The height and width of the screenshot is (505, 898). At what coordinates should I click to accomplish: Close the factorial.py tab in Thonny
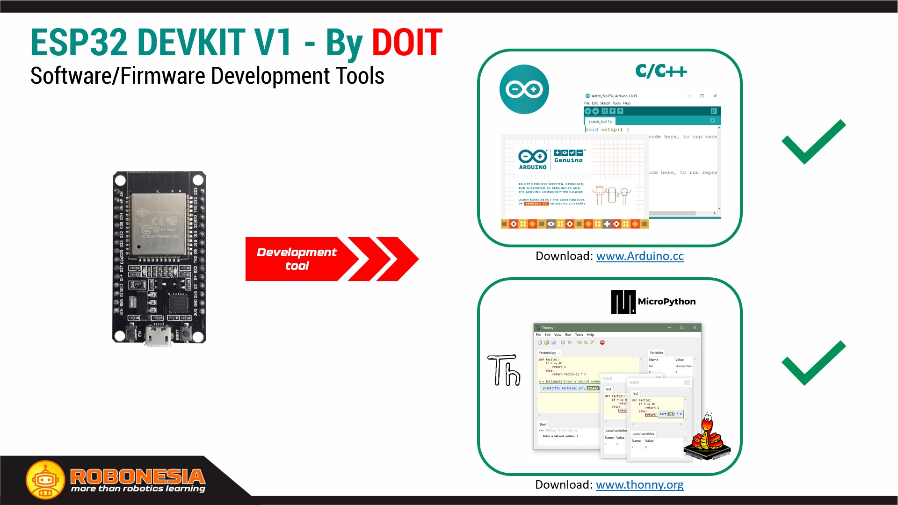point(559,353)
